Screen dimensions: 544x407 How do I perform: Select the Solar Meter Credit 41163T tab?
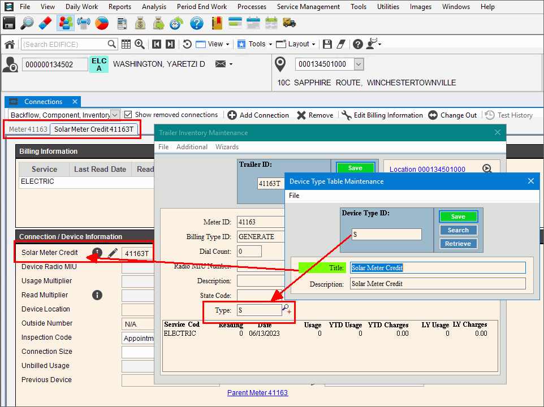[94, 129]
